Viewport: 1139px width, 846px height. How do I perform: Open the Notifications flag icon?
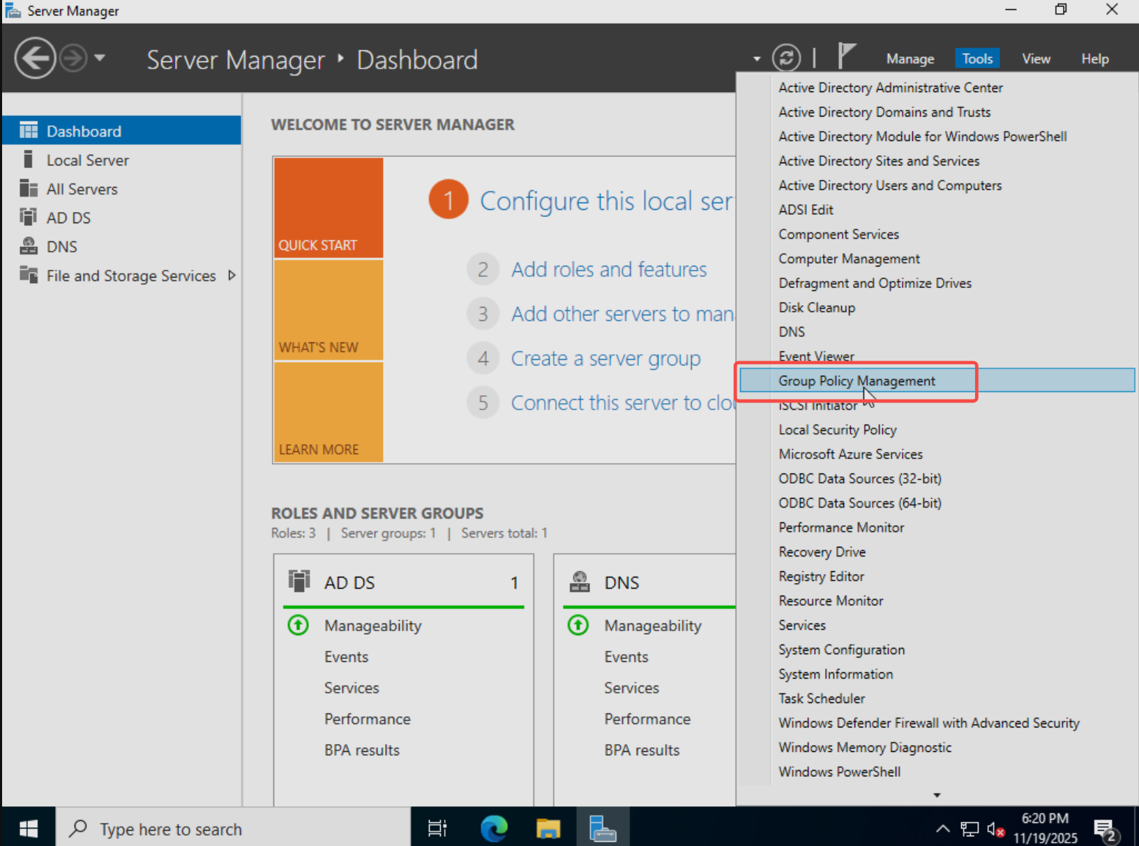(x=846, y=56)
